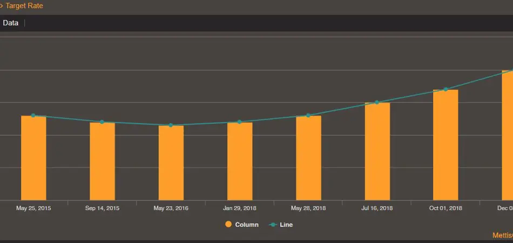Switch to the Data tab
513x243 pixels.
tap(11, 23)
